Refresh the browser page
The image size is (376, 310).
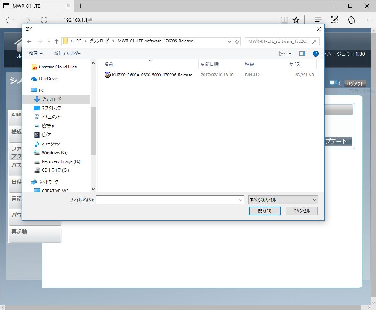[x=44, y=20]
